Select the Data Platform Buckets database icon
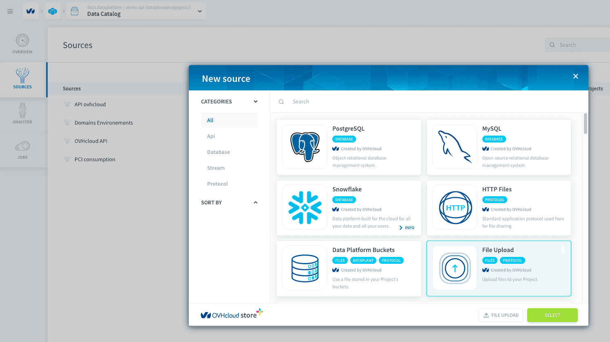This screenshot has height=342, width=610. click(x=305, y=268)
